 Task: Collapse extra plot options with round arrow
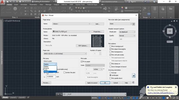[x=133, y=82]
